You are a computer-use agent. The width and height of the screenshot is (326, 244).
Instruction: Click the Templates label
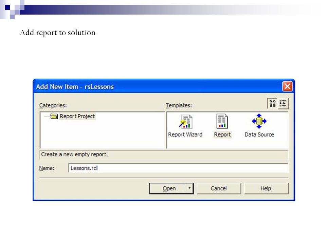point(179,105)
